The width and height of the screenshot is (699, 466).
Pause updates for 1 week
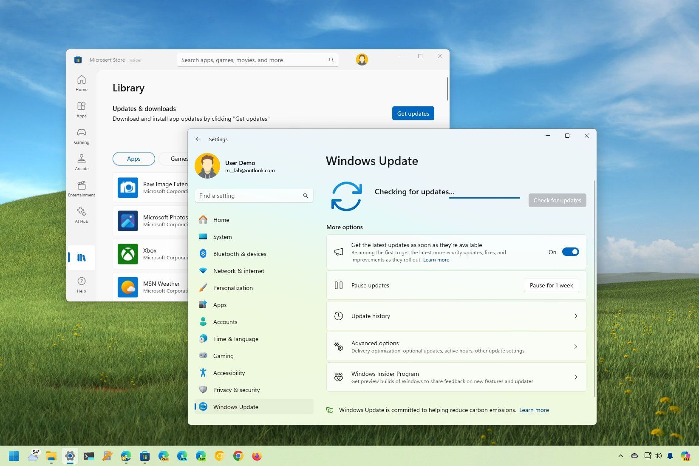pos(551,285)
